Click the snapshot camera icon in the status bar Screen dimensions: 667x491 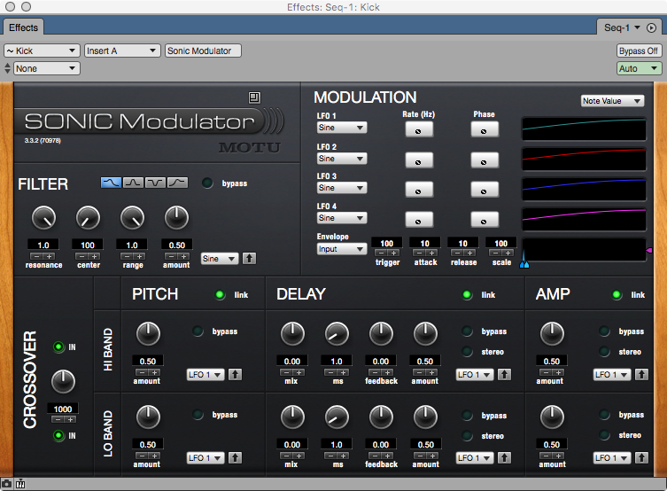[6, 484]
